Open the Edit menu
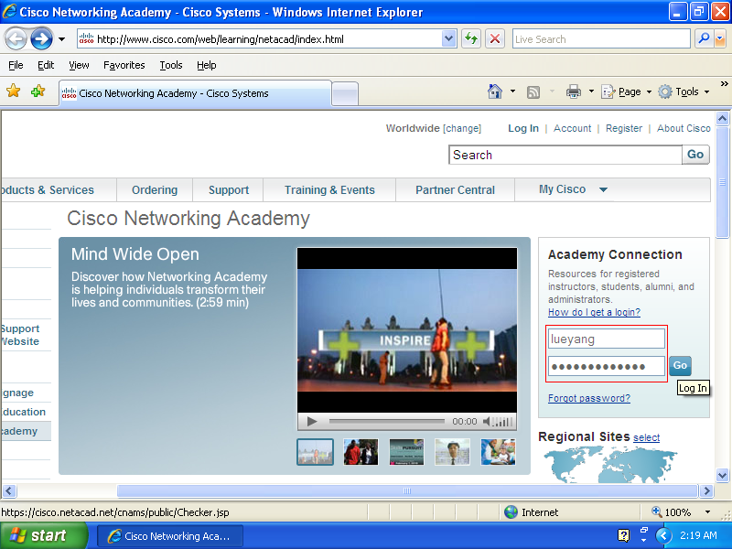 point(46,65)
